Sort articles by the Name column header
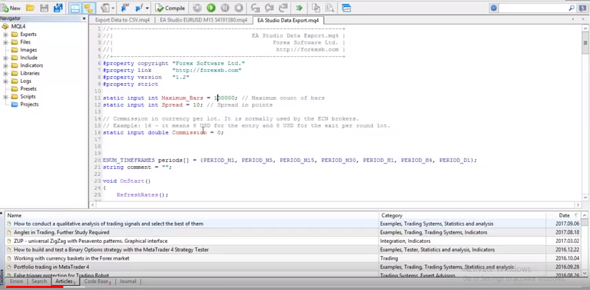Screen dimensions: 590x290 192,216
